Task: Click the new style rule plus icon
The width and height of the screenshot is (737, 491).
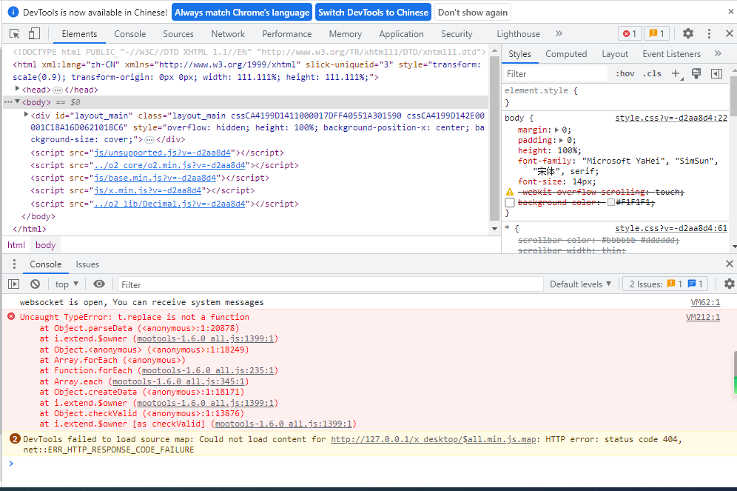Action: coord(675,73)
